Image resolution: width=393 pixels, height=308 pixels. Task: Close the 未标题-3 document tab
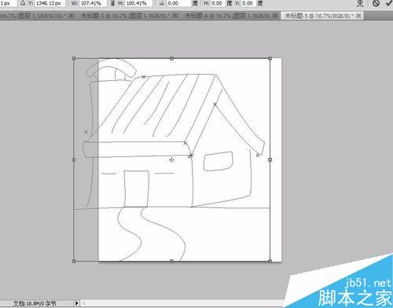tap(175, 16)
